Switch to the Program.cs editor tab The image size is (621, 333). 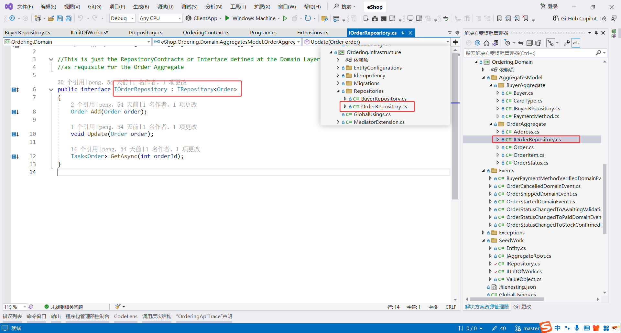pos(263,33)
